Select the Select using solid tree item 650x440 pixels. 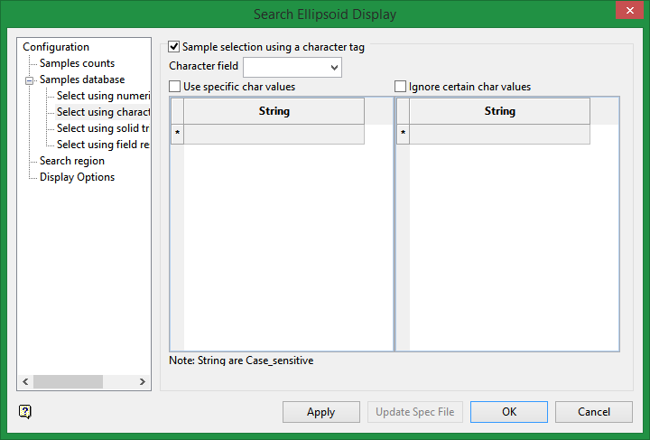[x=103, y=128]
